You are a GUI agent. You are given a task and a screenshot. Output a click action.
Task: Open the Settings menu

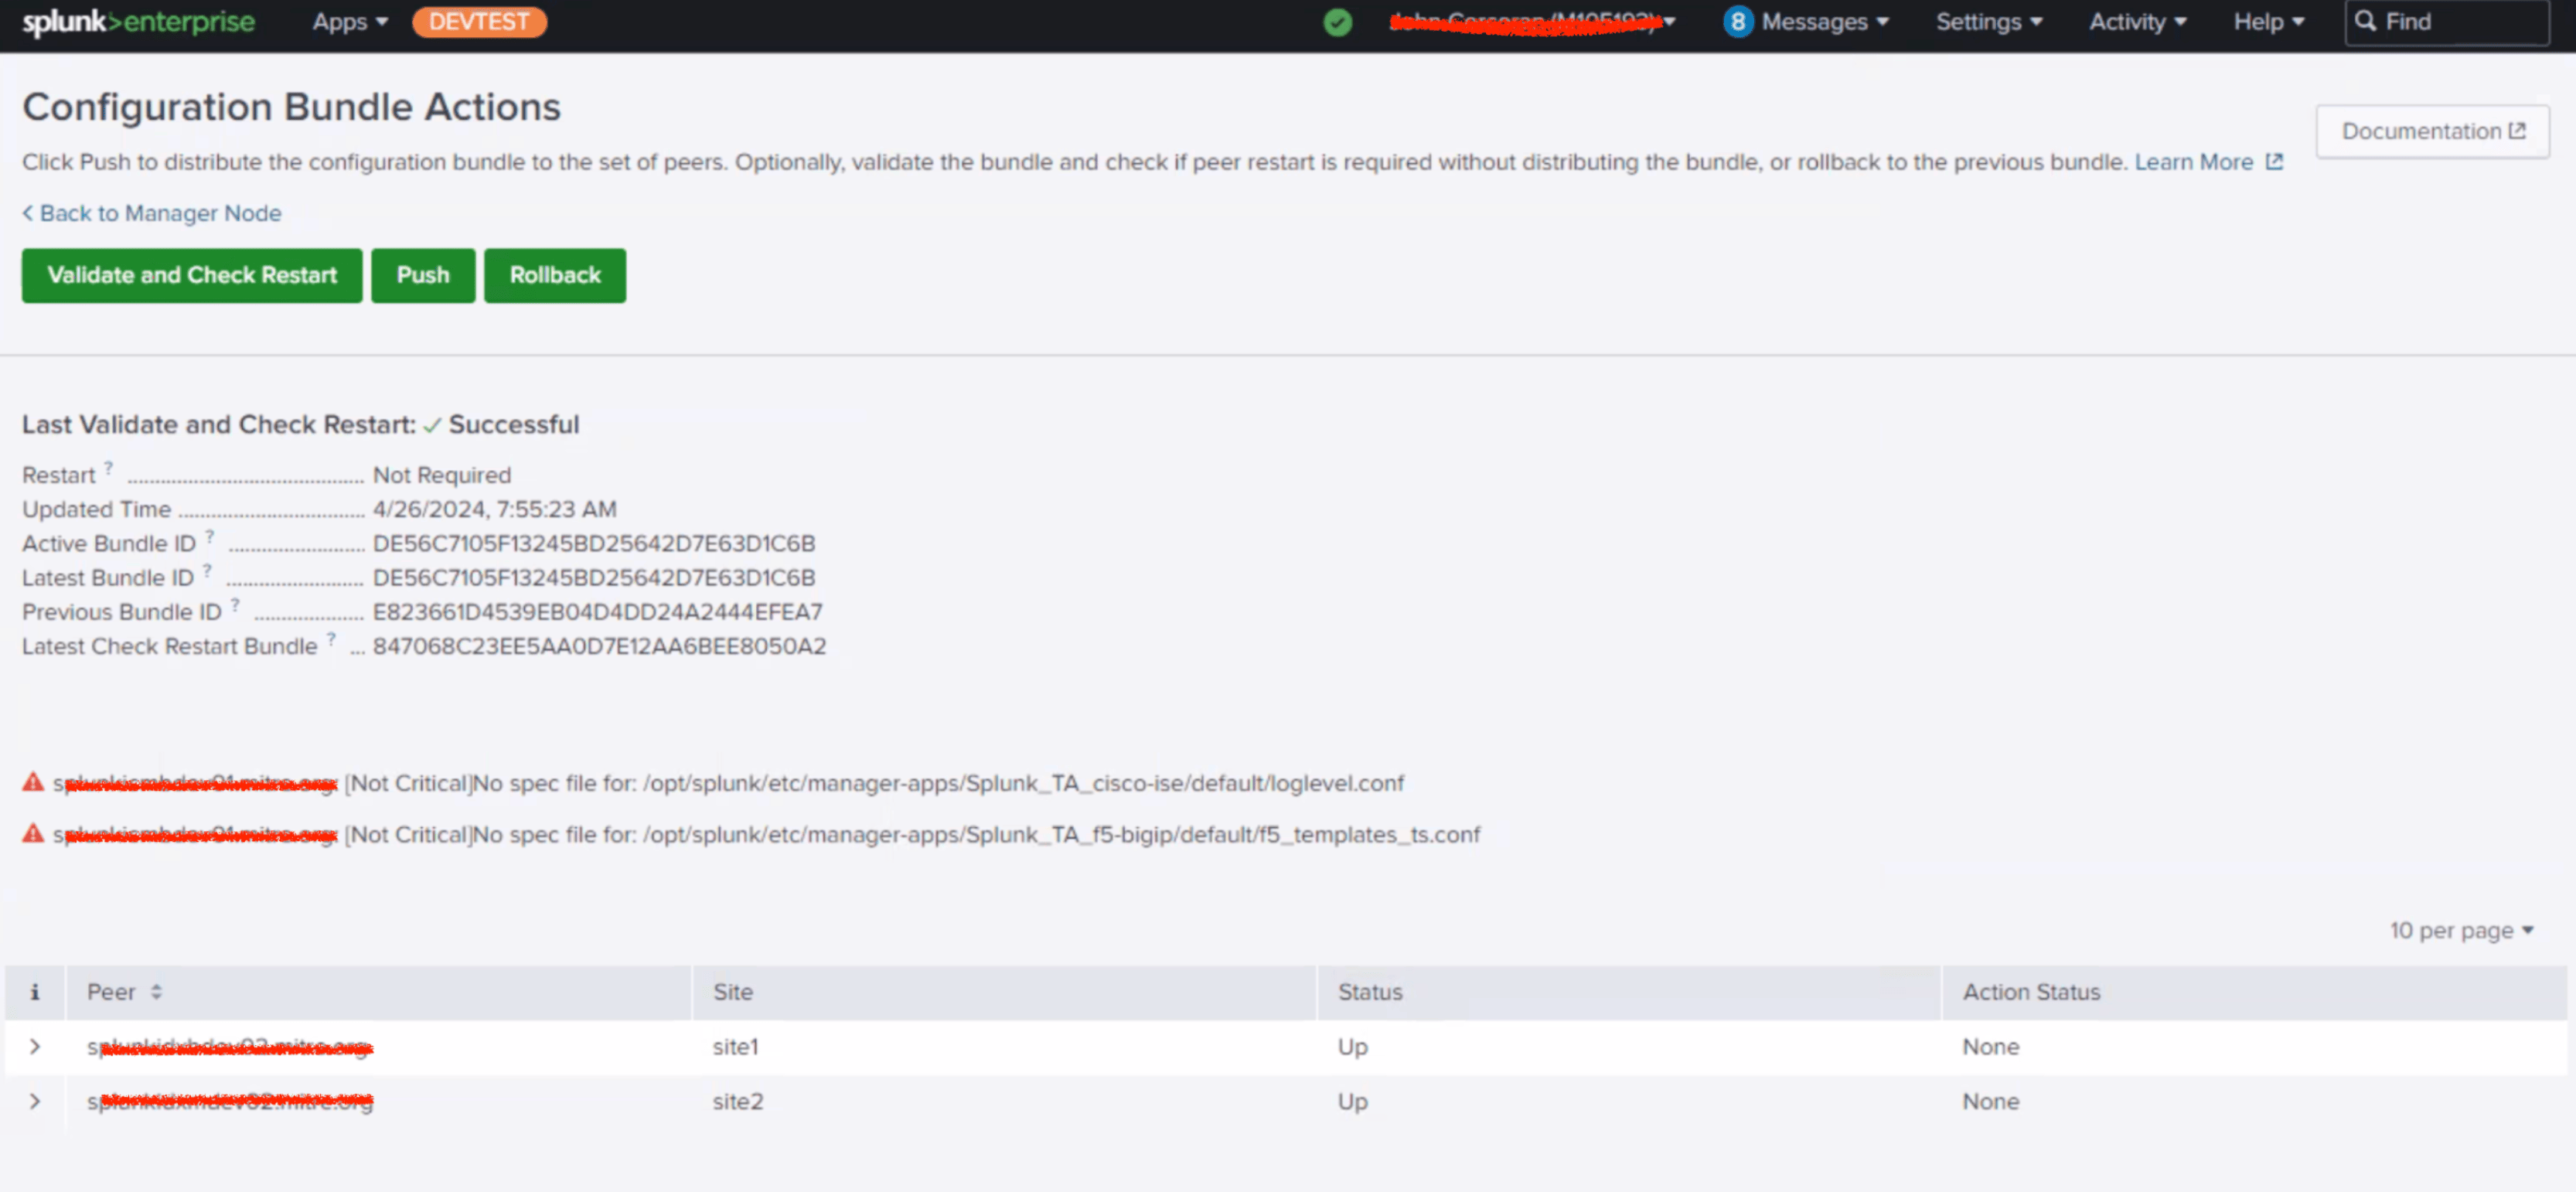[1988, 22]
